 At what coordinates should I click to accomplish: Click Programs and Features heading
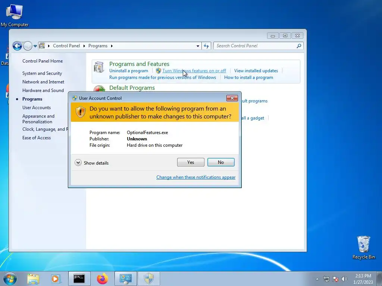(139, 64)
